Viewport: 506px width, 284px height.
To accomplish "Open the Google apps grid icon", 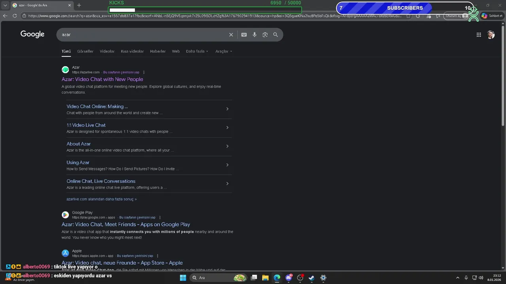I will (479, 35).
